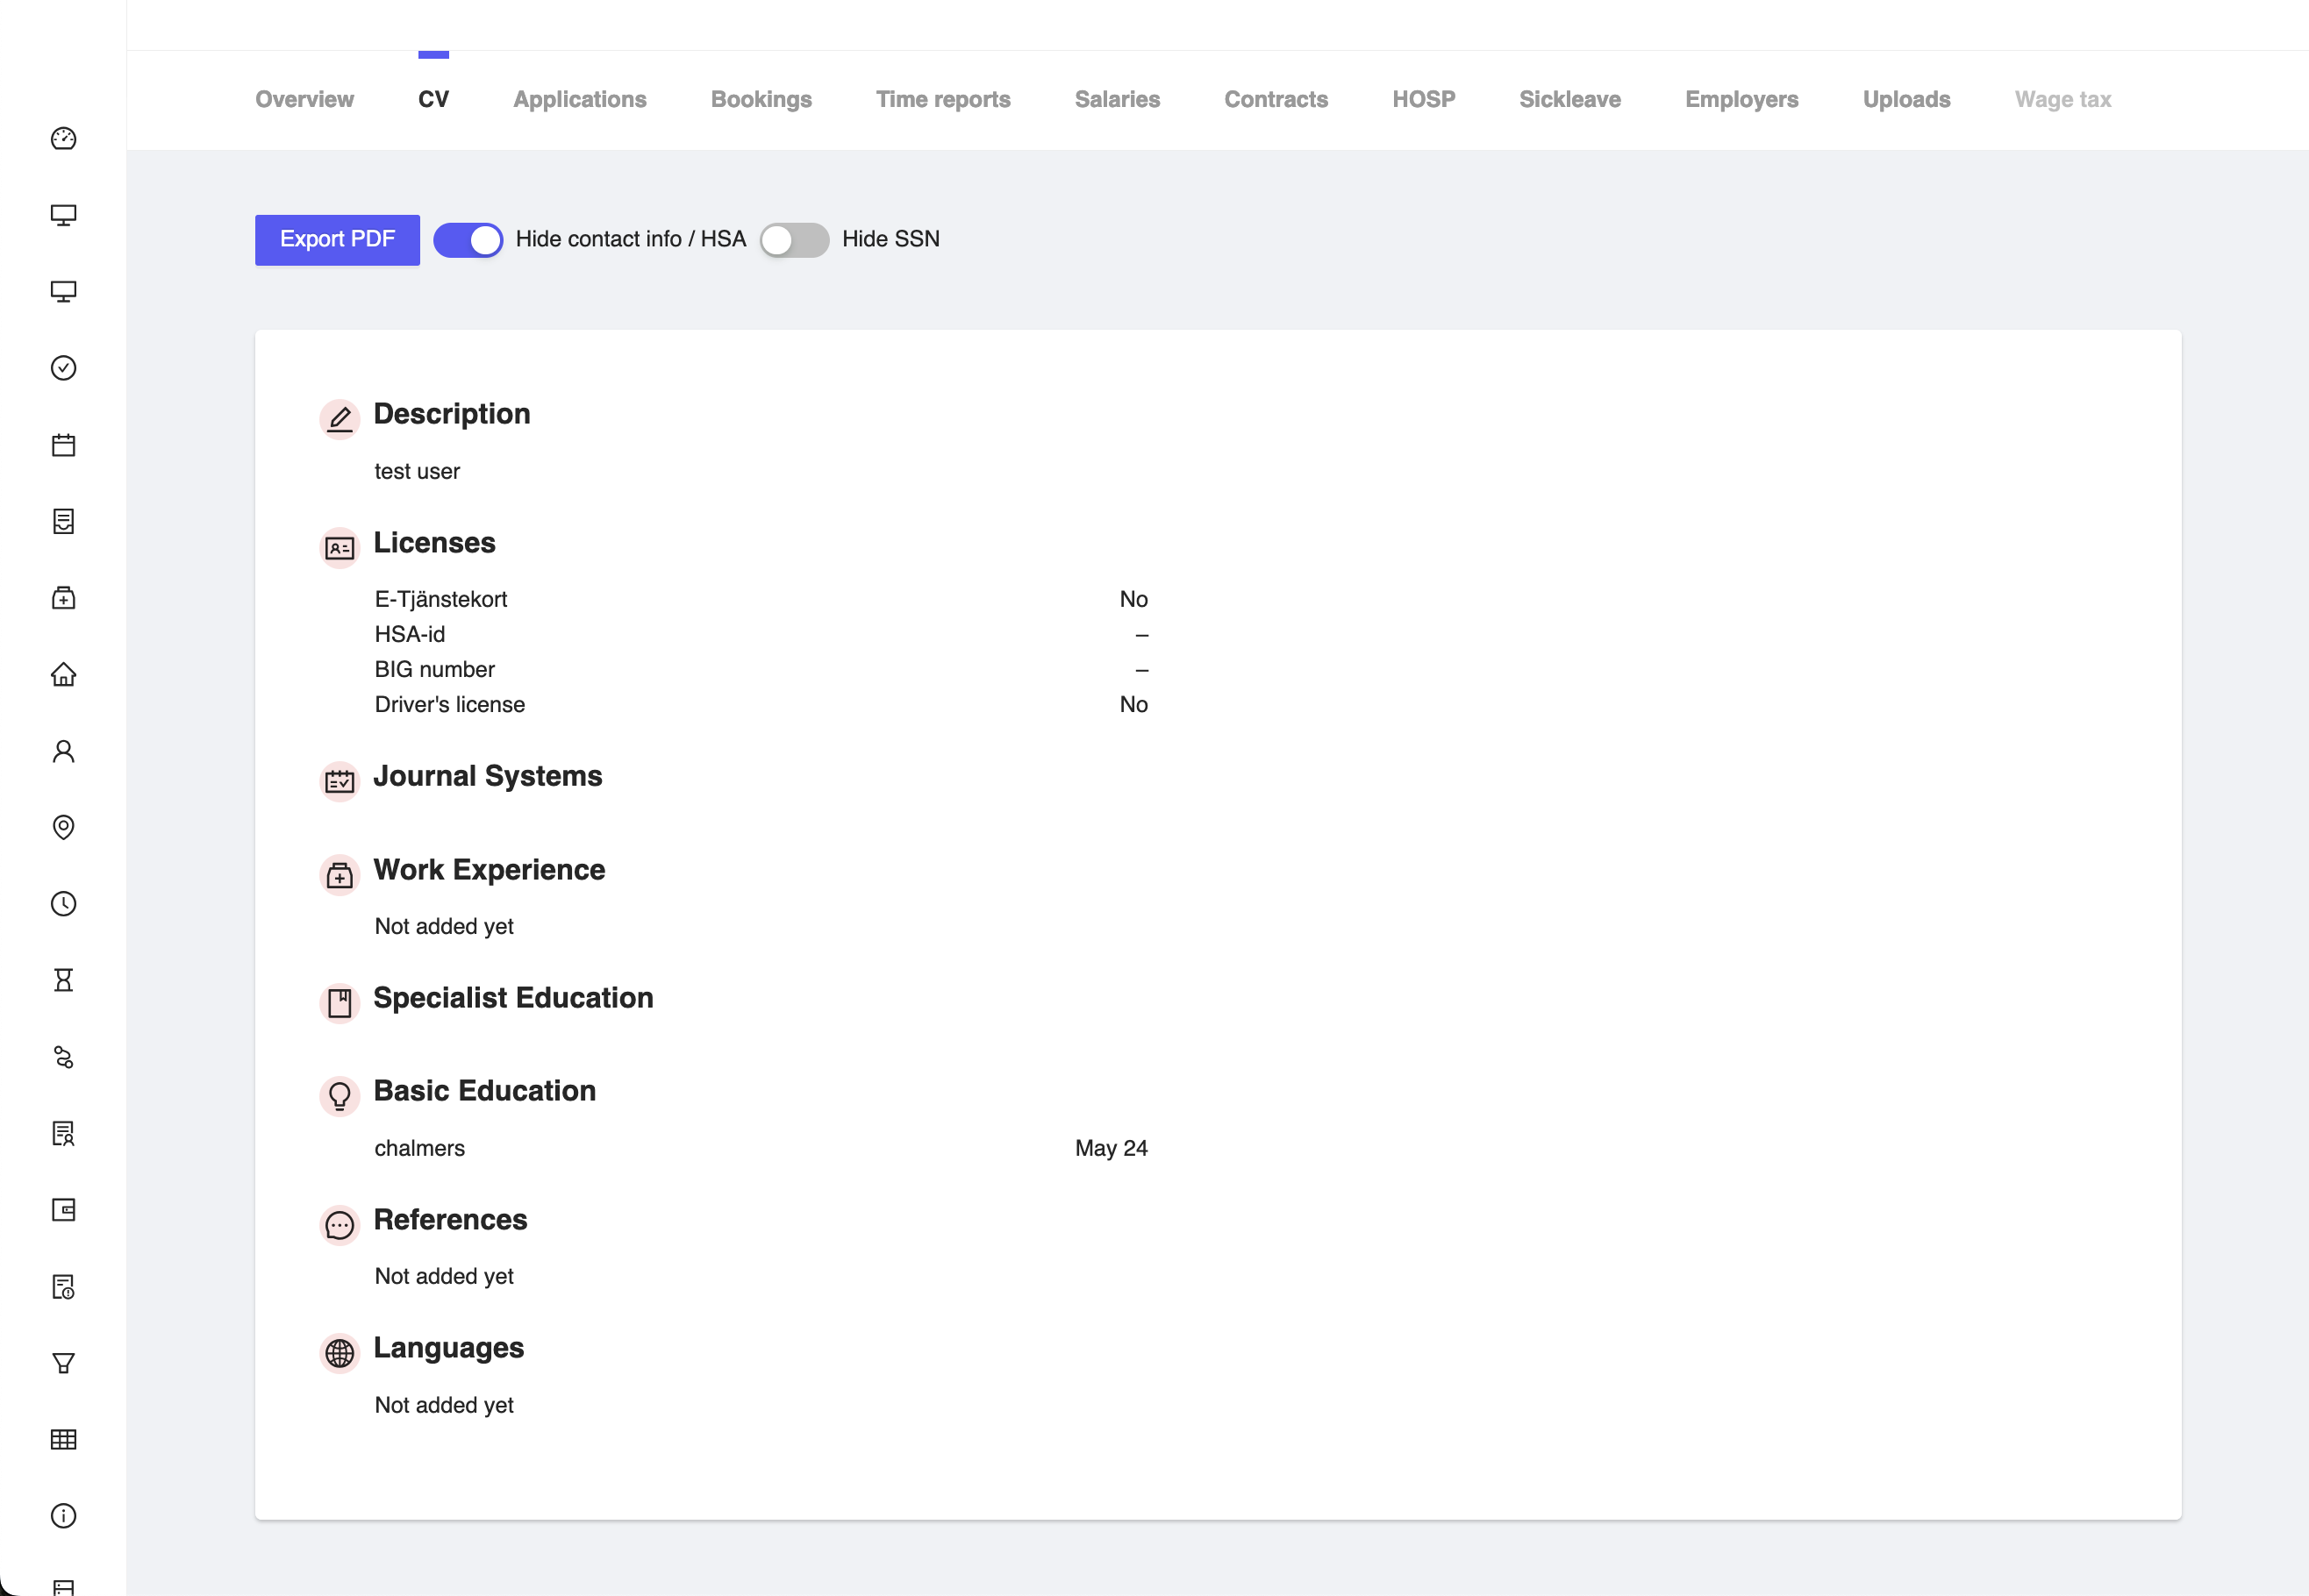Disable the Hide contact info / HSA toggle
2309x1596 pixels.
click(468, 239)
